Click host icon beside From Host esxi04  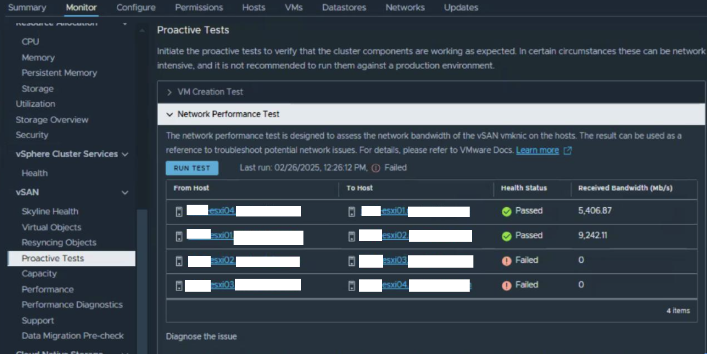[x=179, y=212]
